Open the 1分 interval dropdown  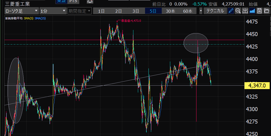53,11
